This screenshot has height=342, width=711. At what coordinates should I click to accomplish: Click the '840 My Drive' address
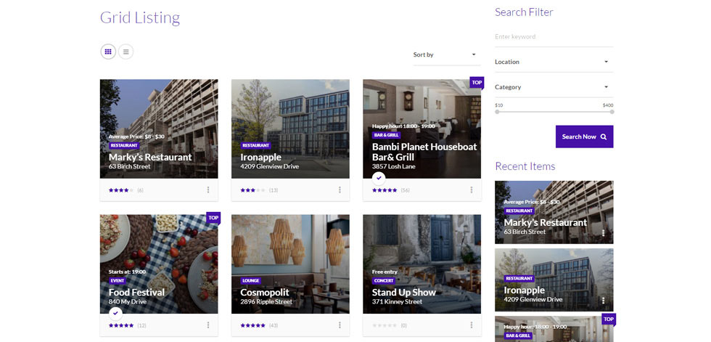point(128,301)
